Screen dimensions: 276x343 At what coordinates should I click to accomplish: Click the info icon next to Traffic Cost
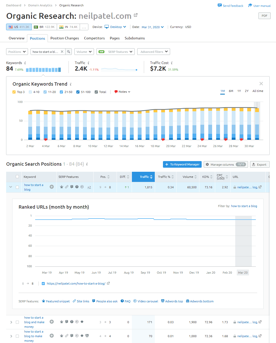point(172,63)
